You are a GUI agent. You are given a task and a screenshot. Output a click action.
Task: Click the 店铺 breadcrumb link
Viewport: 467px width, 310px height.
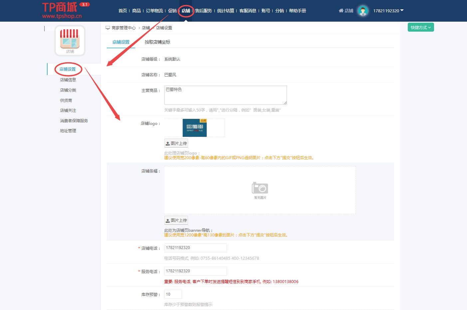coord(145,28)
